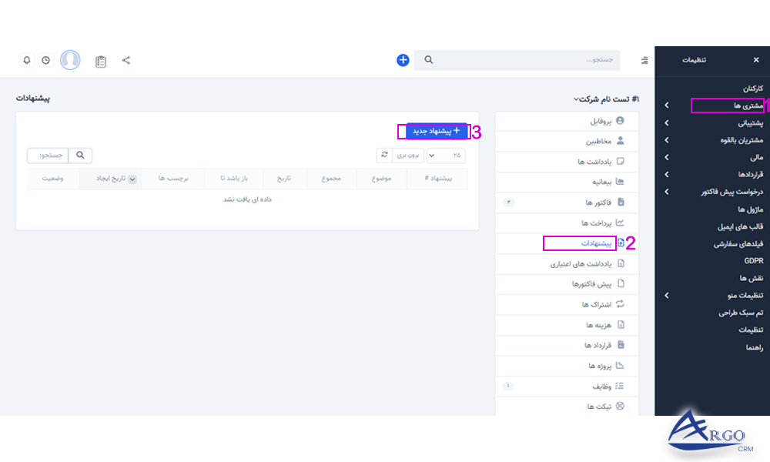Open the clipboard notes icon

(101, 60)
